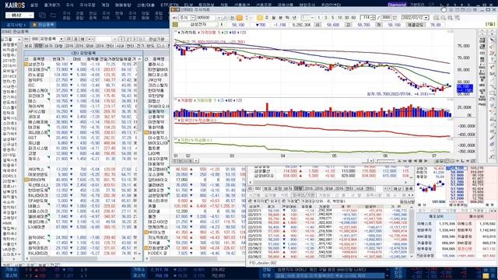Screen dimensions: 498x280
Task: Click the stock code field 005930
Action: click(206, 18)
